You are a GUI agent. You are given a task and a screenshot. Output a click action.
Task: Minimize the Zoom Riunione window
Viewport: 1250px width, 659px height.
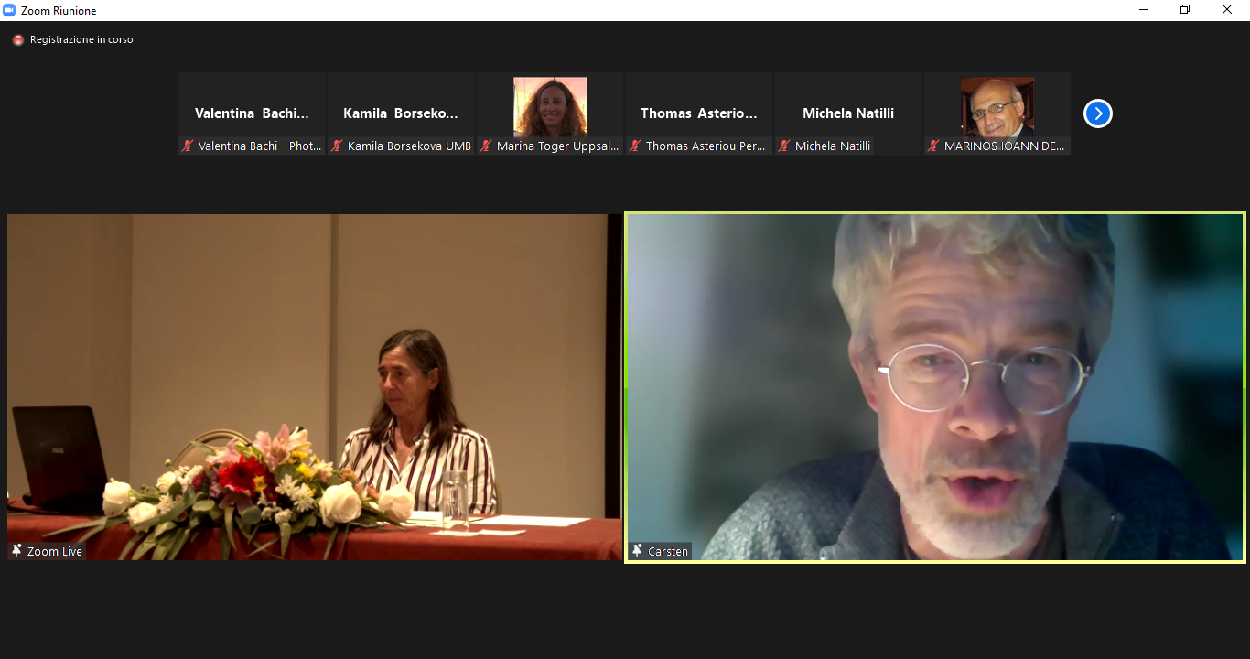tap(1144, 10)
